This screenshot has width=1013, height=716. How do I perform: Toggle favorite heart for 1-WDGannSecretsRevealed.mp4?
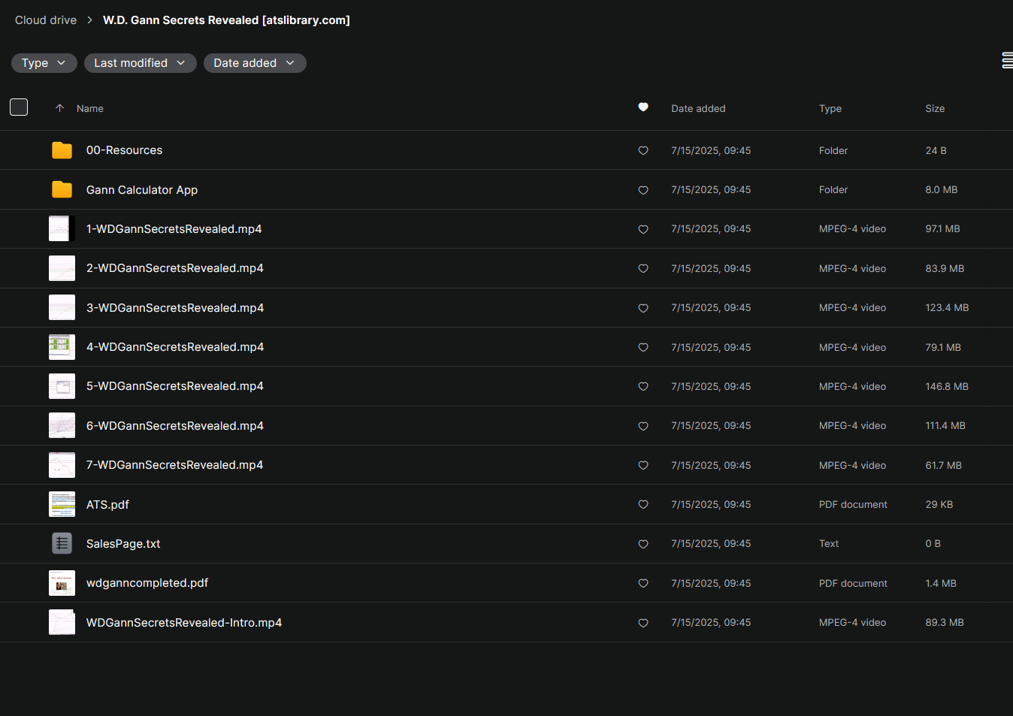click(643, 229)
